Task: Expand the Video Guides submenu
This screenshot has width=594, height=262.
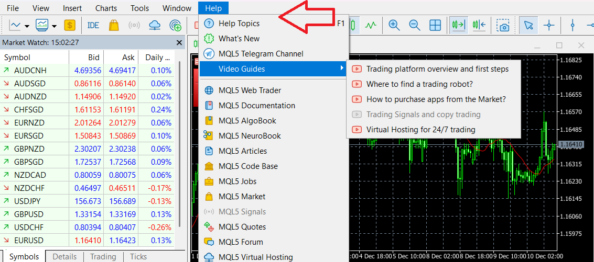Action: click(273, 69)
